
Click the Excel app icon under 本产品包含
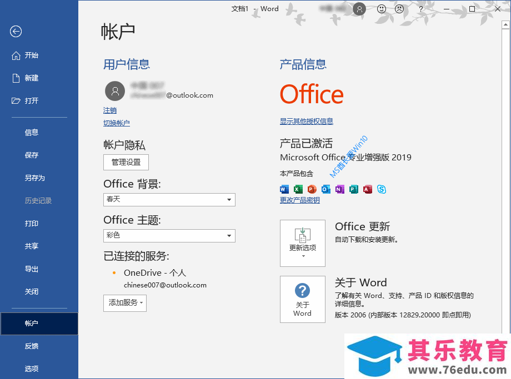(298, 189)
